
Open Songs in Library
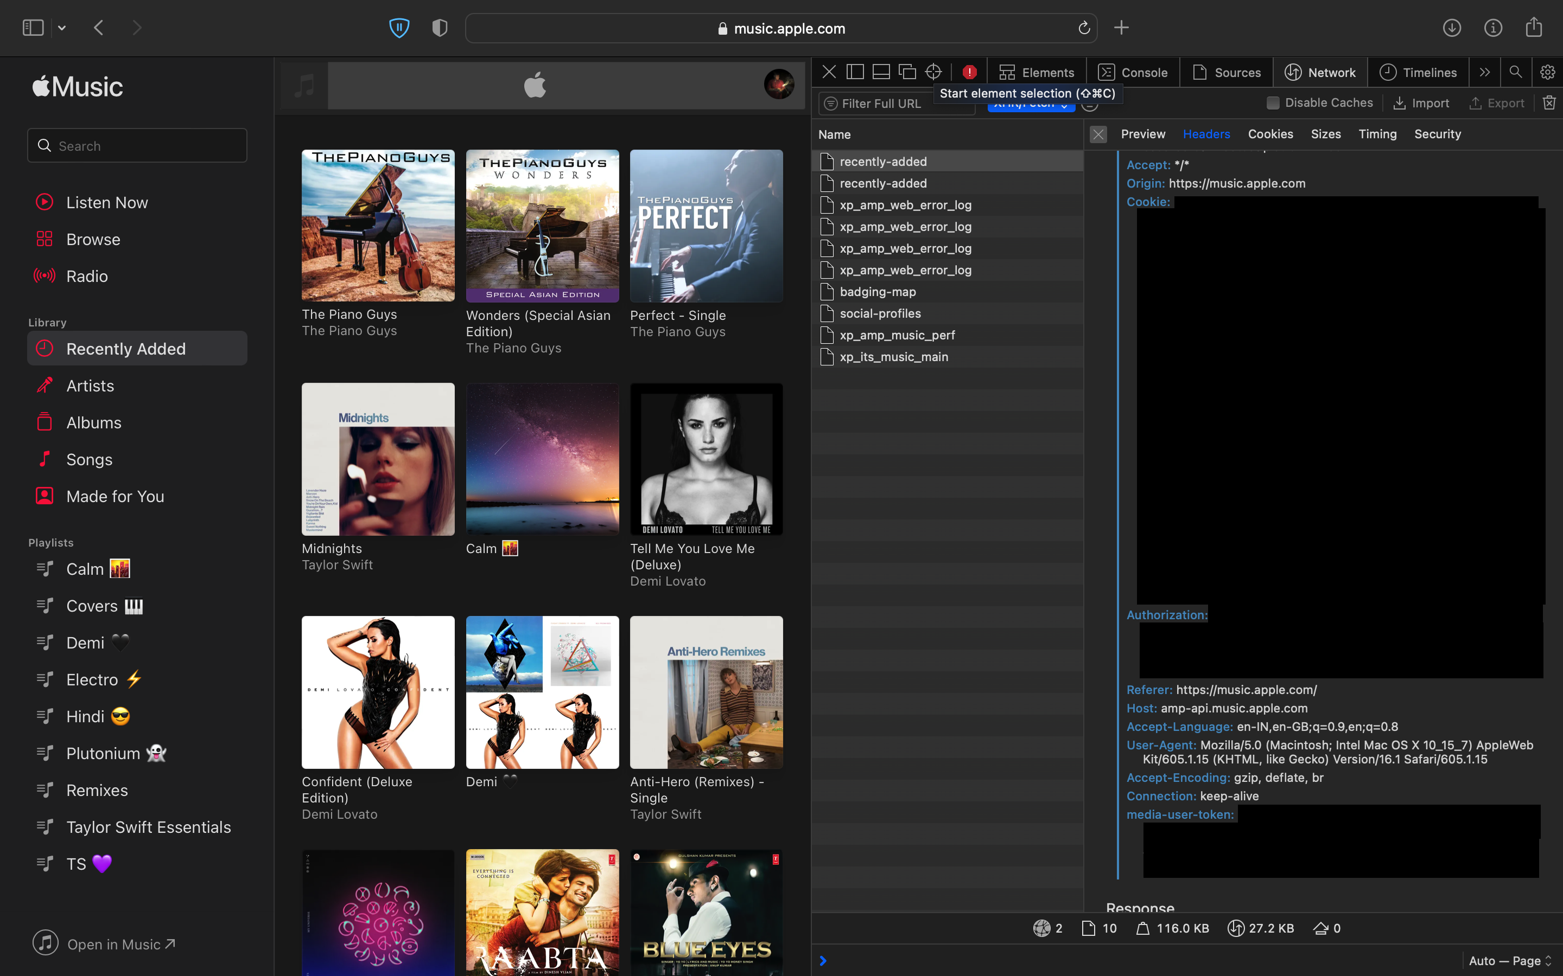point(89,459)
